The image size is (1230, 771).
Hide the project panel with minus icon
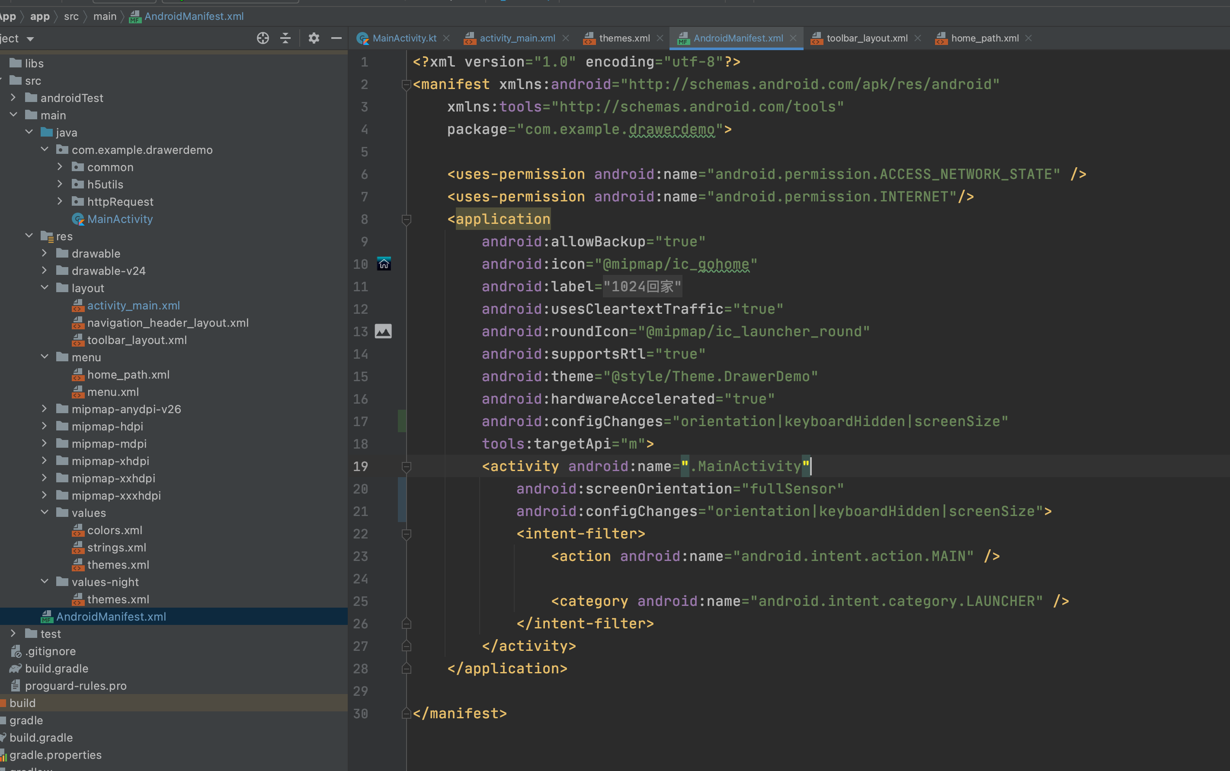[x=336, y=38]
